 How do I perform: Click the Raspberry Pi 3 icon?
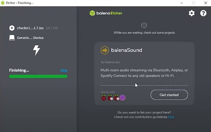point(110,98)
